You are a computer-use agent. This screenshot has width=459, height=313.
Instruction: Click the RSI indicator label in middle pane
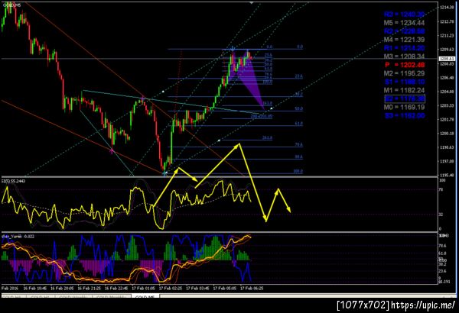tap(14, 181)
